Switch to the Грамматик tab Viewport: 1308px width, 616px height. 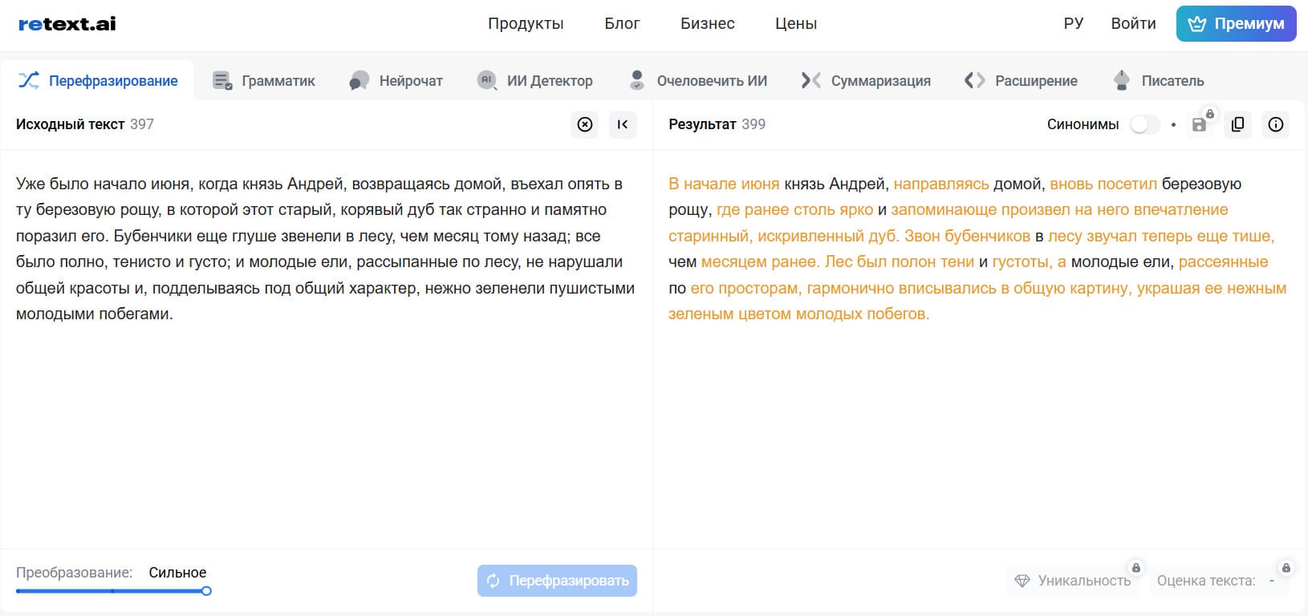263,80
